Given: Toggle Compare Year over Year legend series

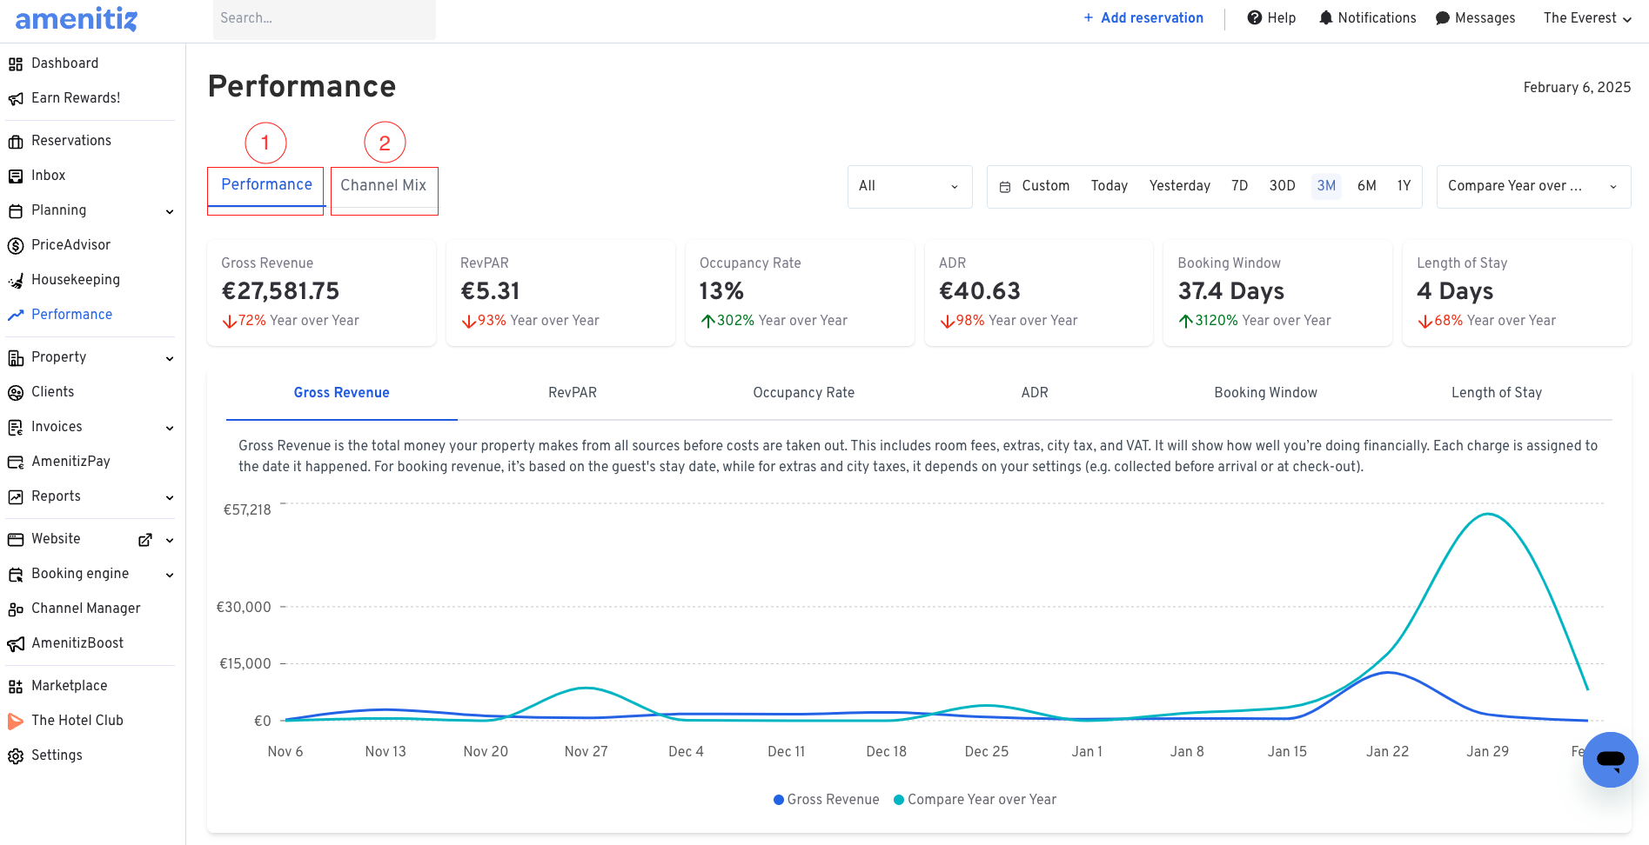Looking at the screenshot, I should 975,800.
